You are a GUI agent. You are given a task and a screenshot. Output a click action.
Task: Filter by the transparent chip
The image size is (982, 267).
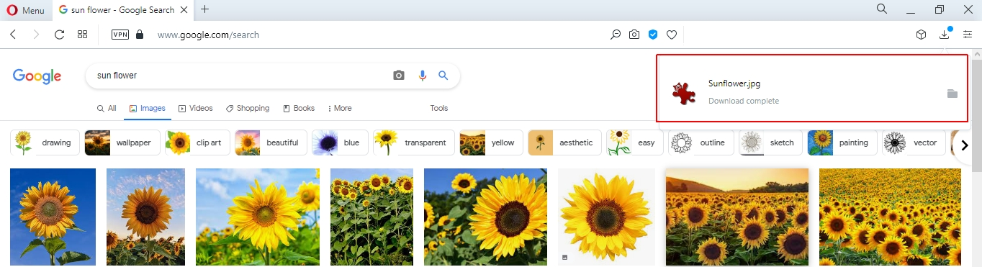[414, 142]
